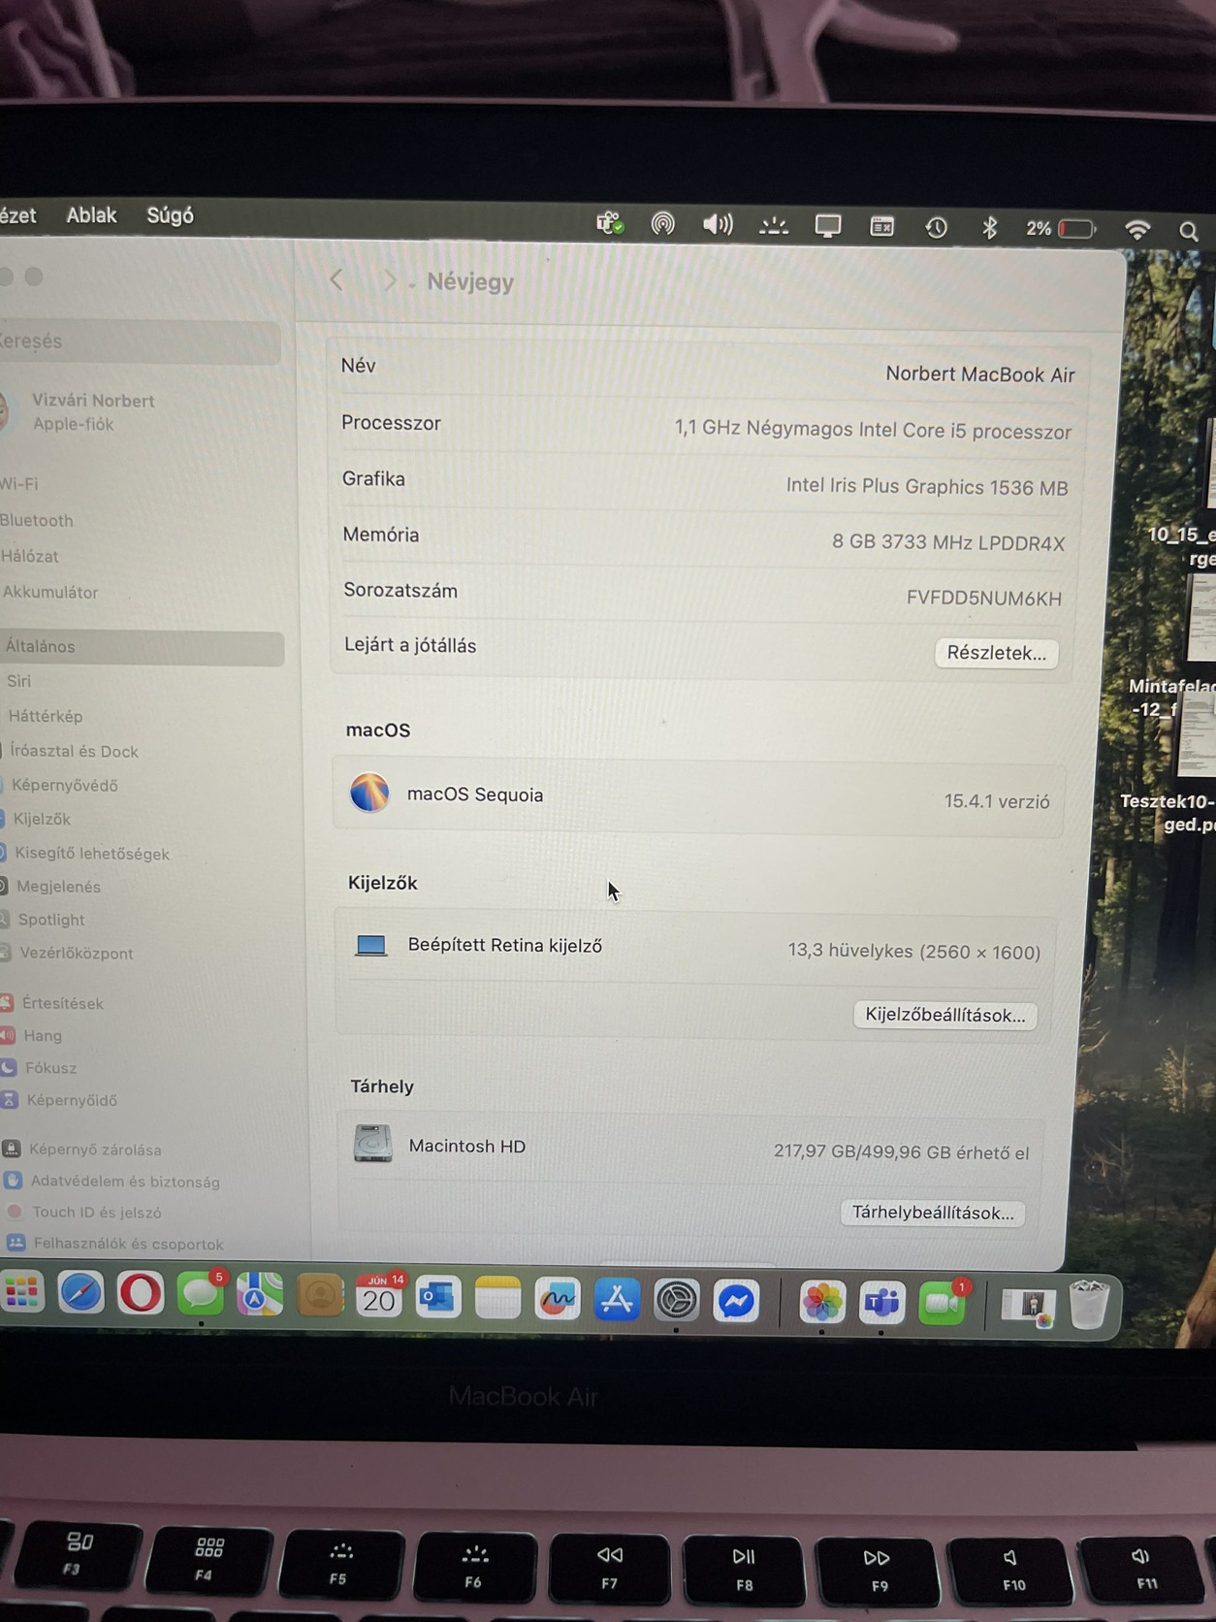Open the AirDrop menu bar icon
The width and height of the screenshot is (1216, 1622).
[663, 224]
